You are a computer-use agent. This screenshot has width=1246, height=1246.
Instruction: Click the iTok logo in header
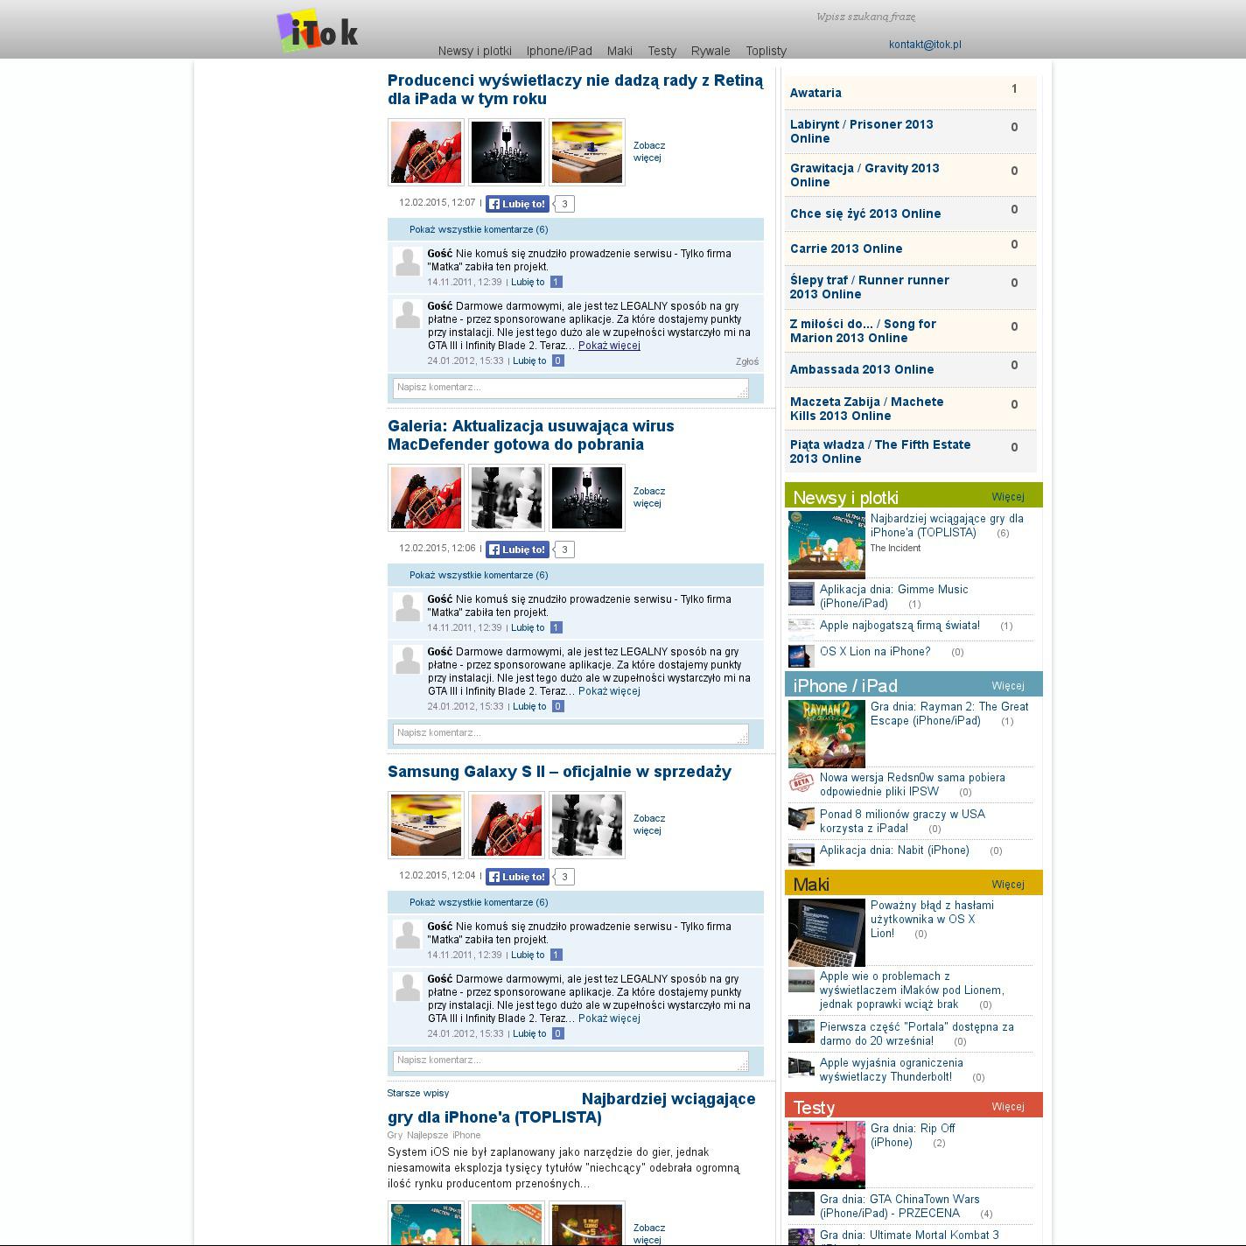click(318, 31)
